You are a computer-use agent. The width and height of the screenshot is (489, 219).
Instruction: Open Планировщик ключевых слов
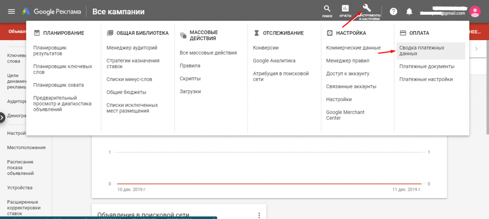point(63,69)
